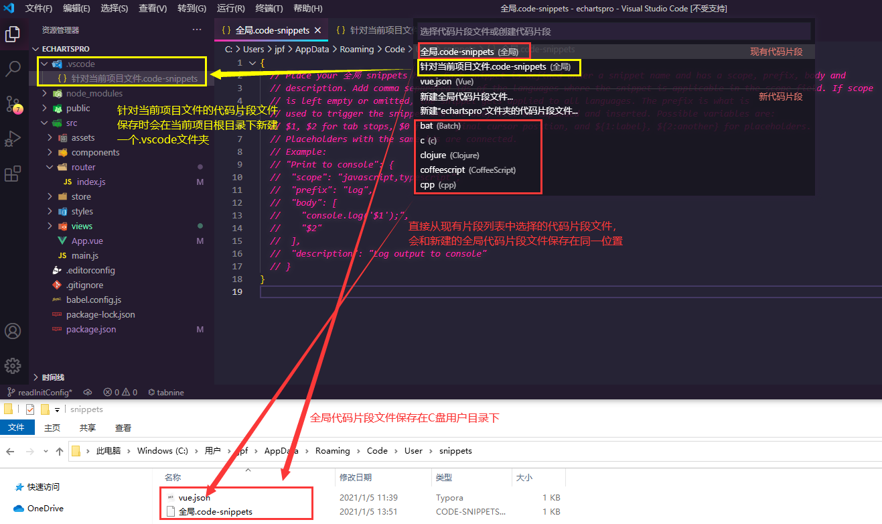Click the cloud publish icon in status bar
This screenshot has width=882, height=524.
pyautogui.click(x=88, y=393)
